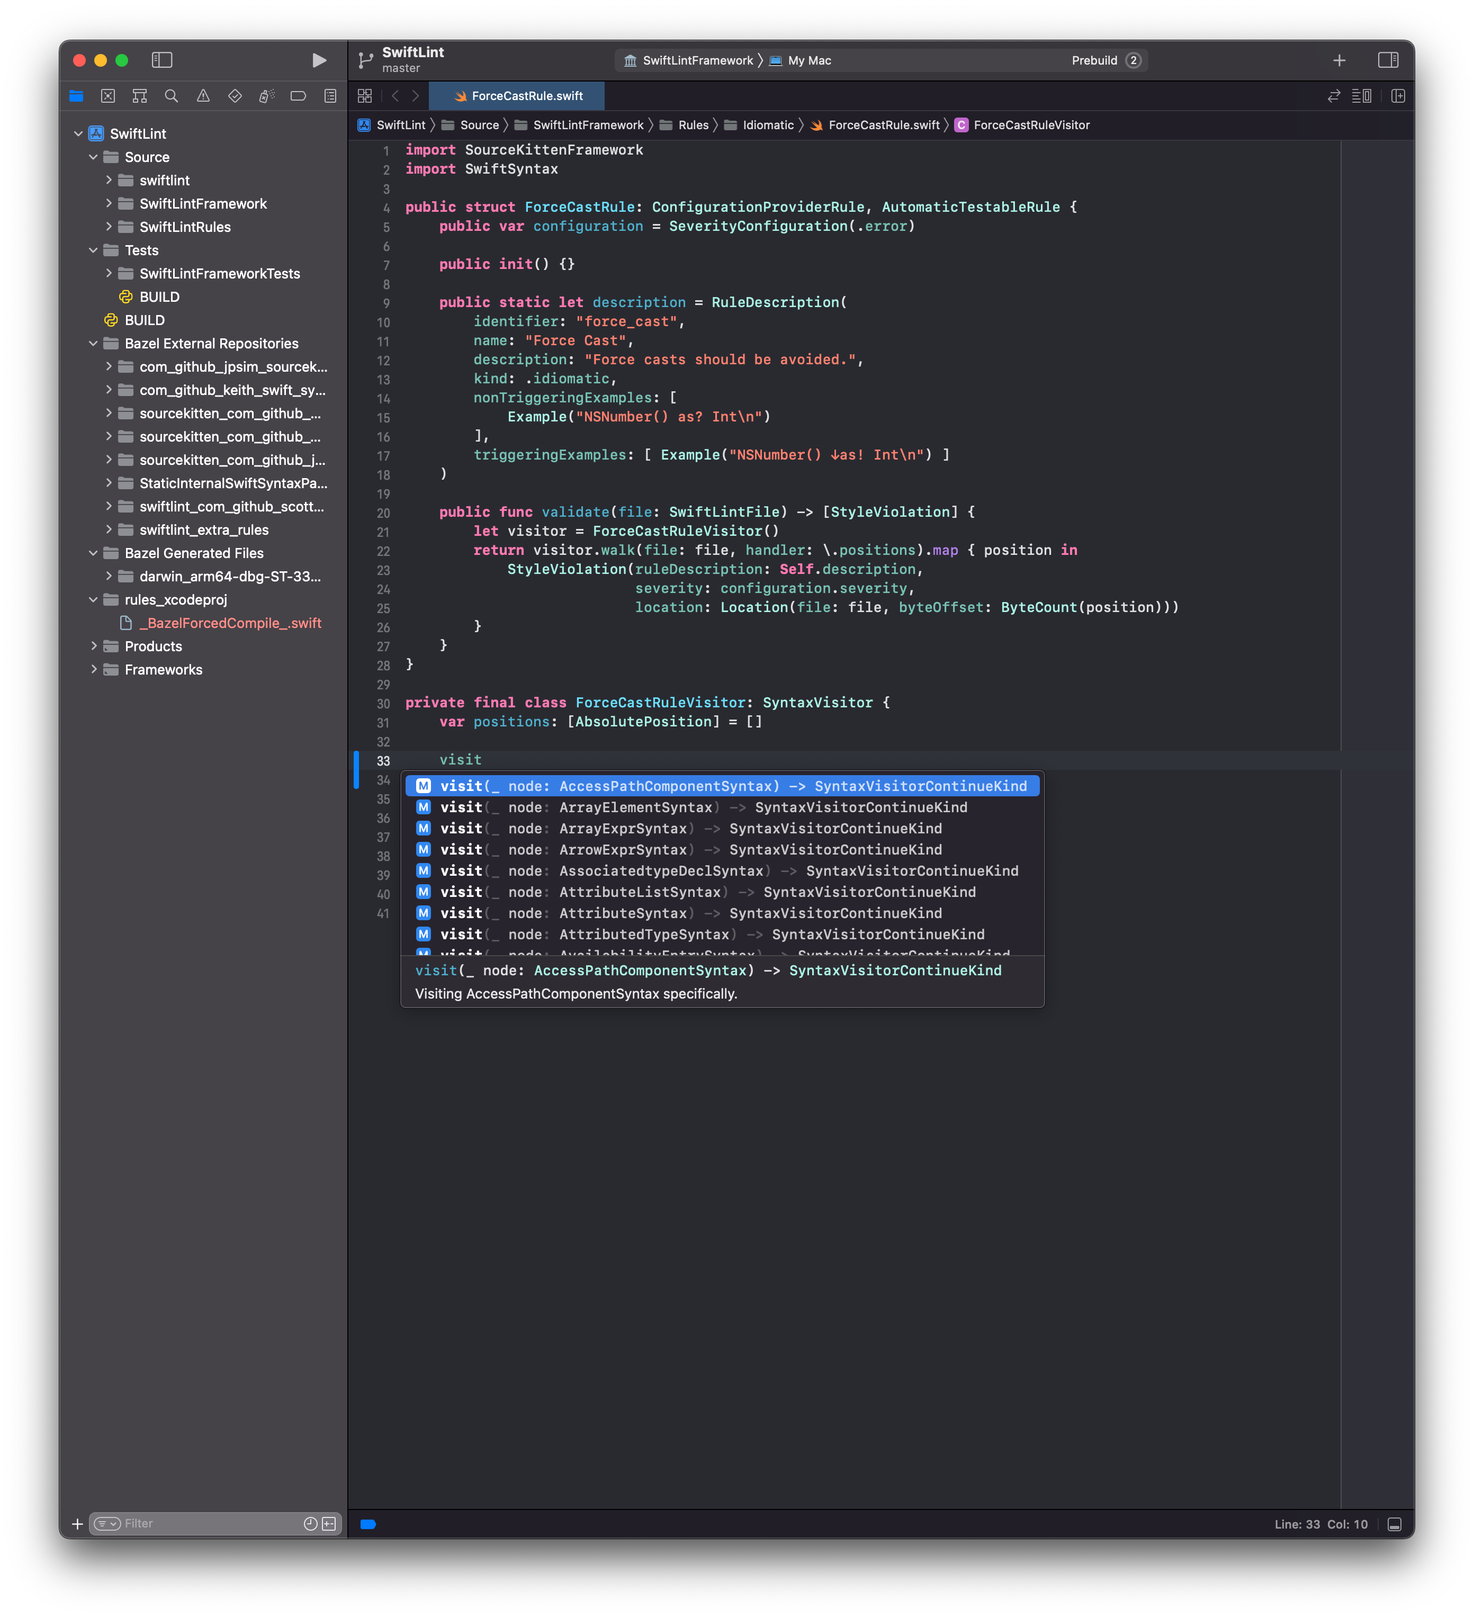The image size is (1474, 1617).
Task: Open the SwiftLintFramework scheme selector
Action: pyautogui.click(x=689, y=61)
